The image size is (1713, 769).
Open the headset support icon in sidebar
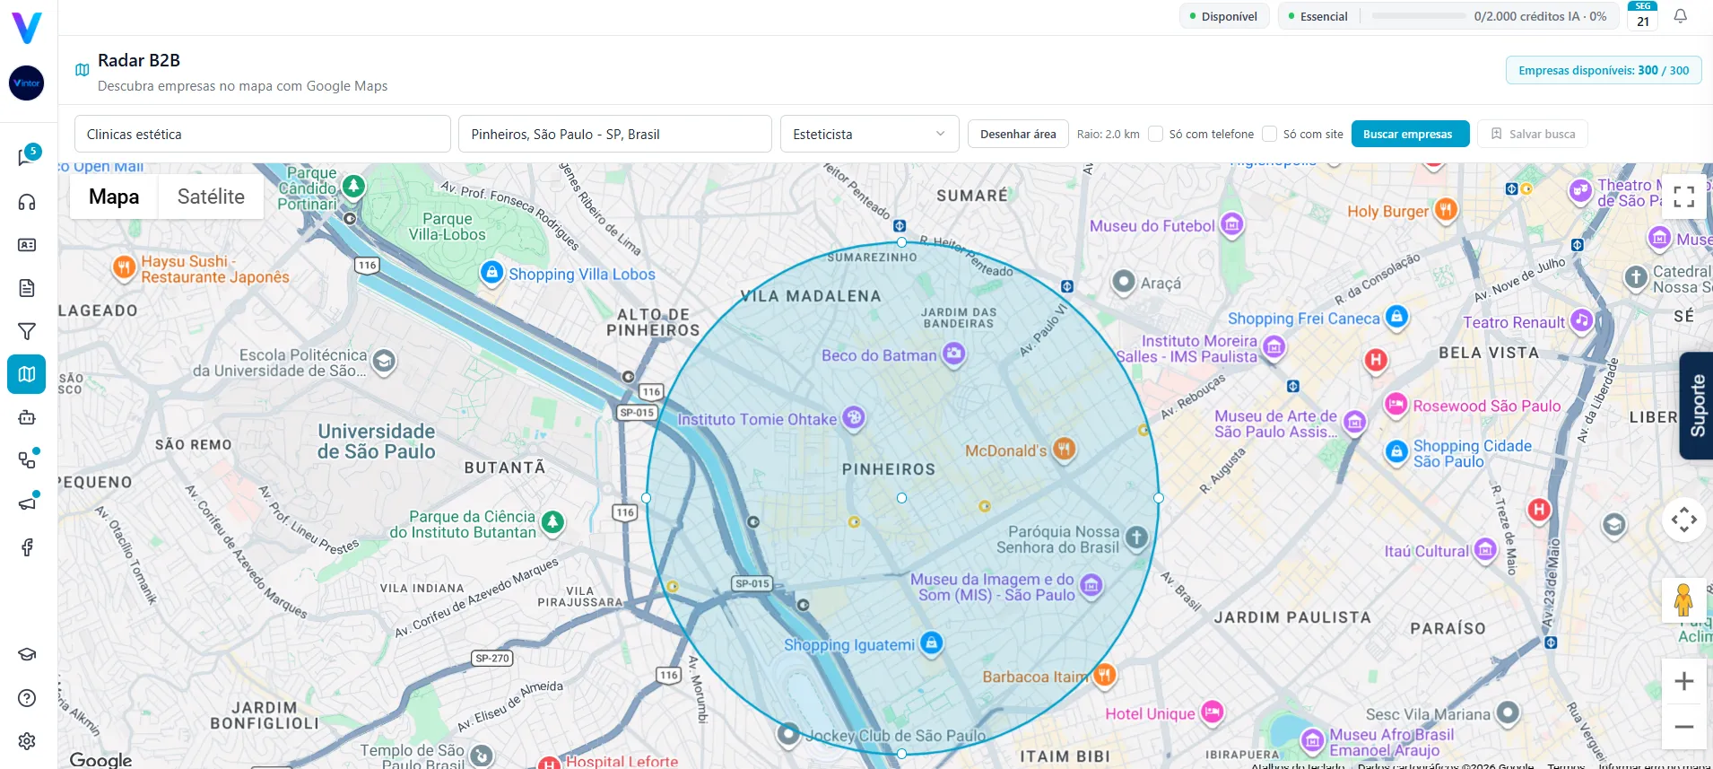[27, 202]
